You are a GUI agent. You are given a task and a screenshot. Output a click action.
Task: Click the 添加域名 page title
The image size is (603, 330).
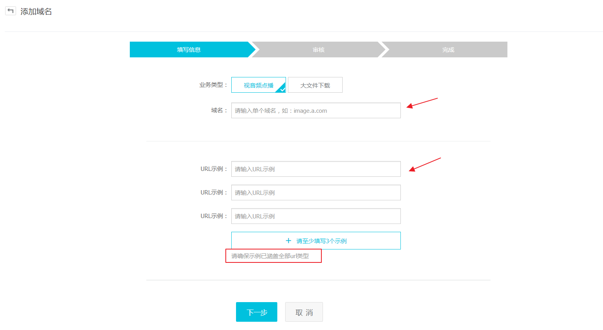(36, 12)
